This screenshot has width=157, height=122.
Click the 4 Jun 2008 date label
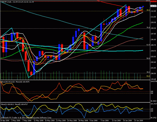pos(93,120)
